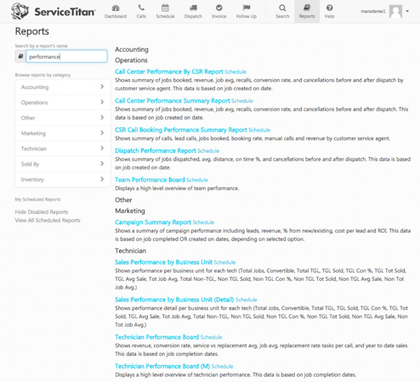The width and height of the screenshot is (420, 382).
Task: Click Hide Disabled Reports link
Action: pos(42,212)
